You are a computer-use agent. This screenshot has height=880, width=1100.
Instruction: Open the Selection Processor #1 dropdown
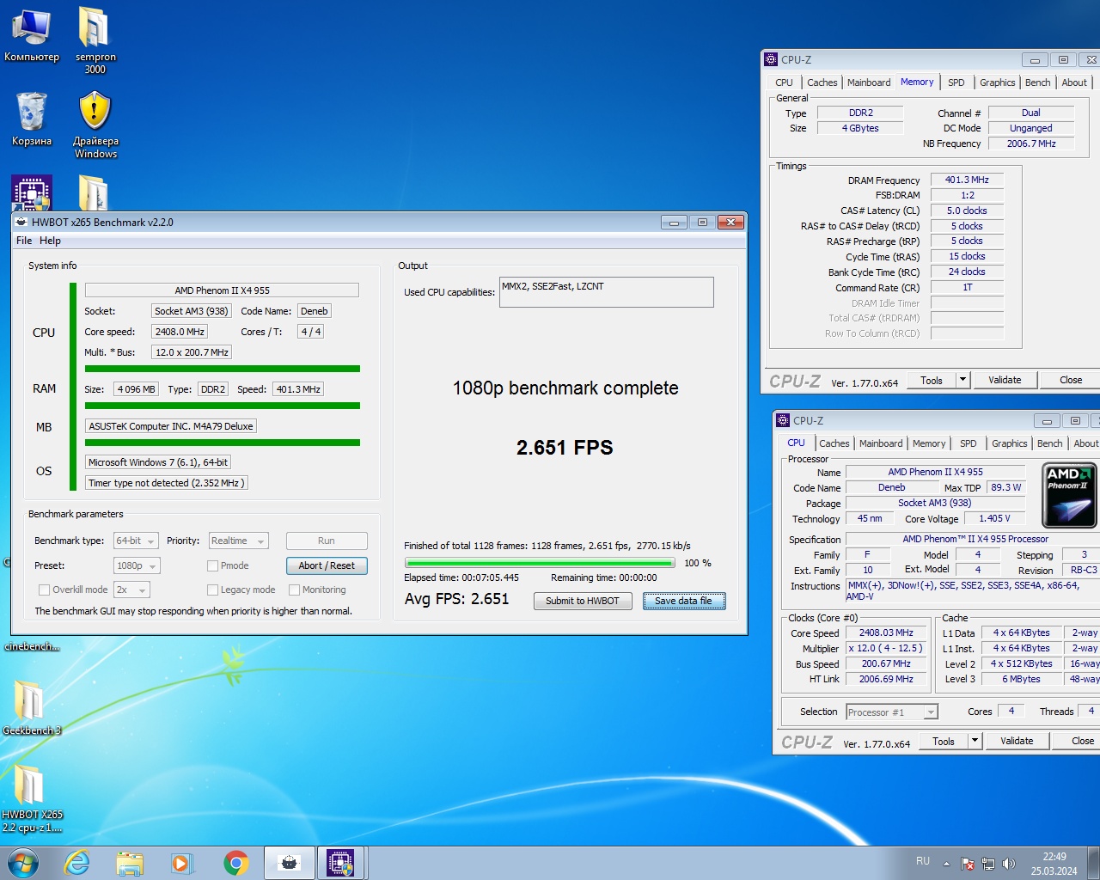tap(891, 712)
